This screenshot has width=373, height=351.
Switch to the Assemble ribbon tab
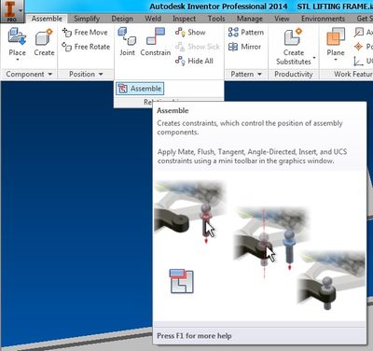[47, 19]
